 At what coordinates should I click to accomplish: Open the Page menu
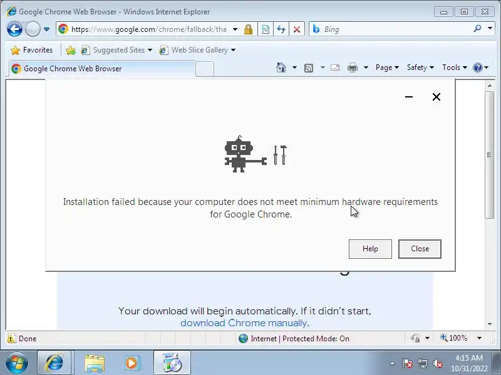[x=387, y=67]
